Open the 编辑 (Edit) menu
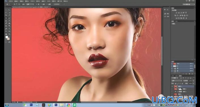The height and width of the screenshot is (107, 200). 16,1
